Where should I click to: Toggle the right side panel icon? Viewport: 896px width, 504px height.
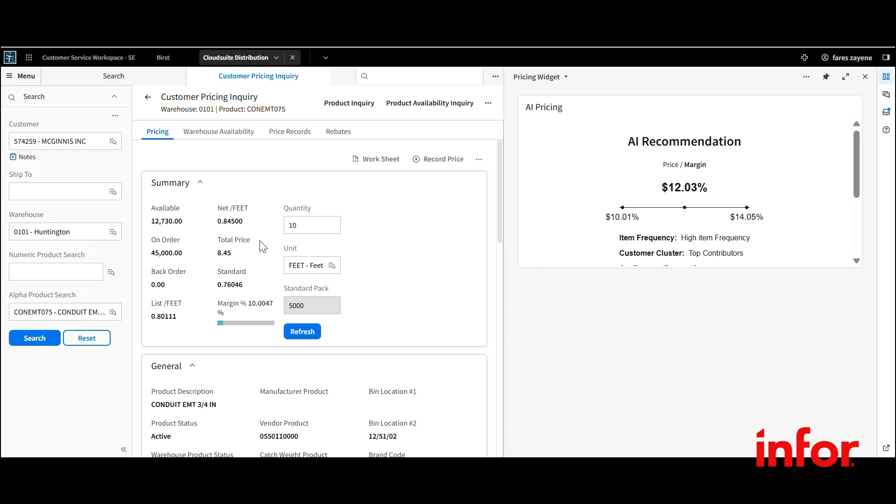[x=886, y=57]
